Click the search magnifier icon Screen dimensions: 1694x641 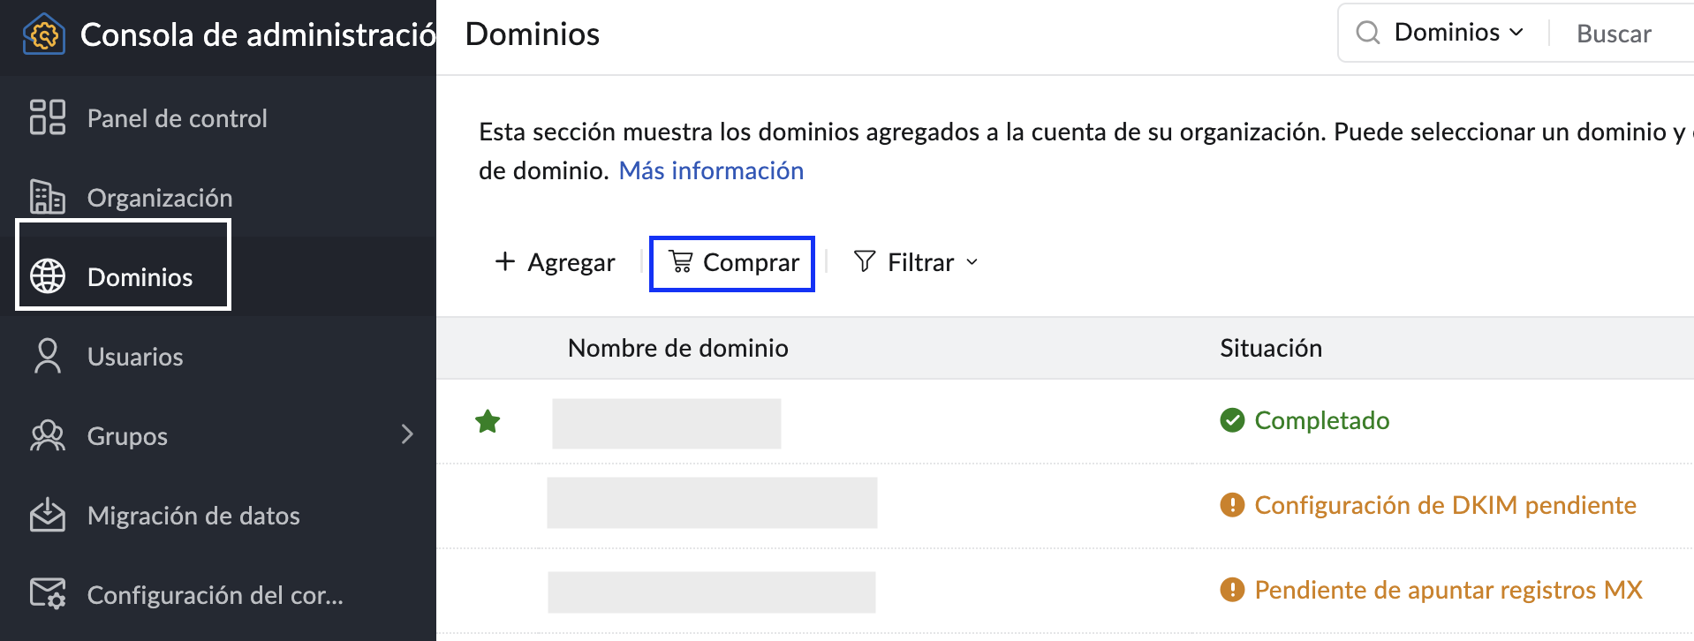point(1367,33)
